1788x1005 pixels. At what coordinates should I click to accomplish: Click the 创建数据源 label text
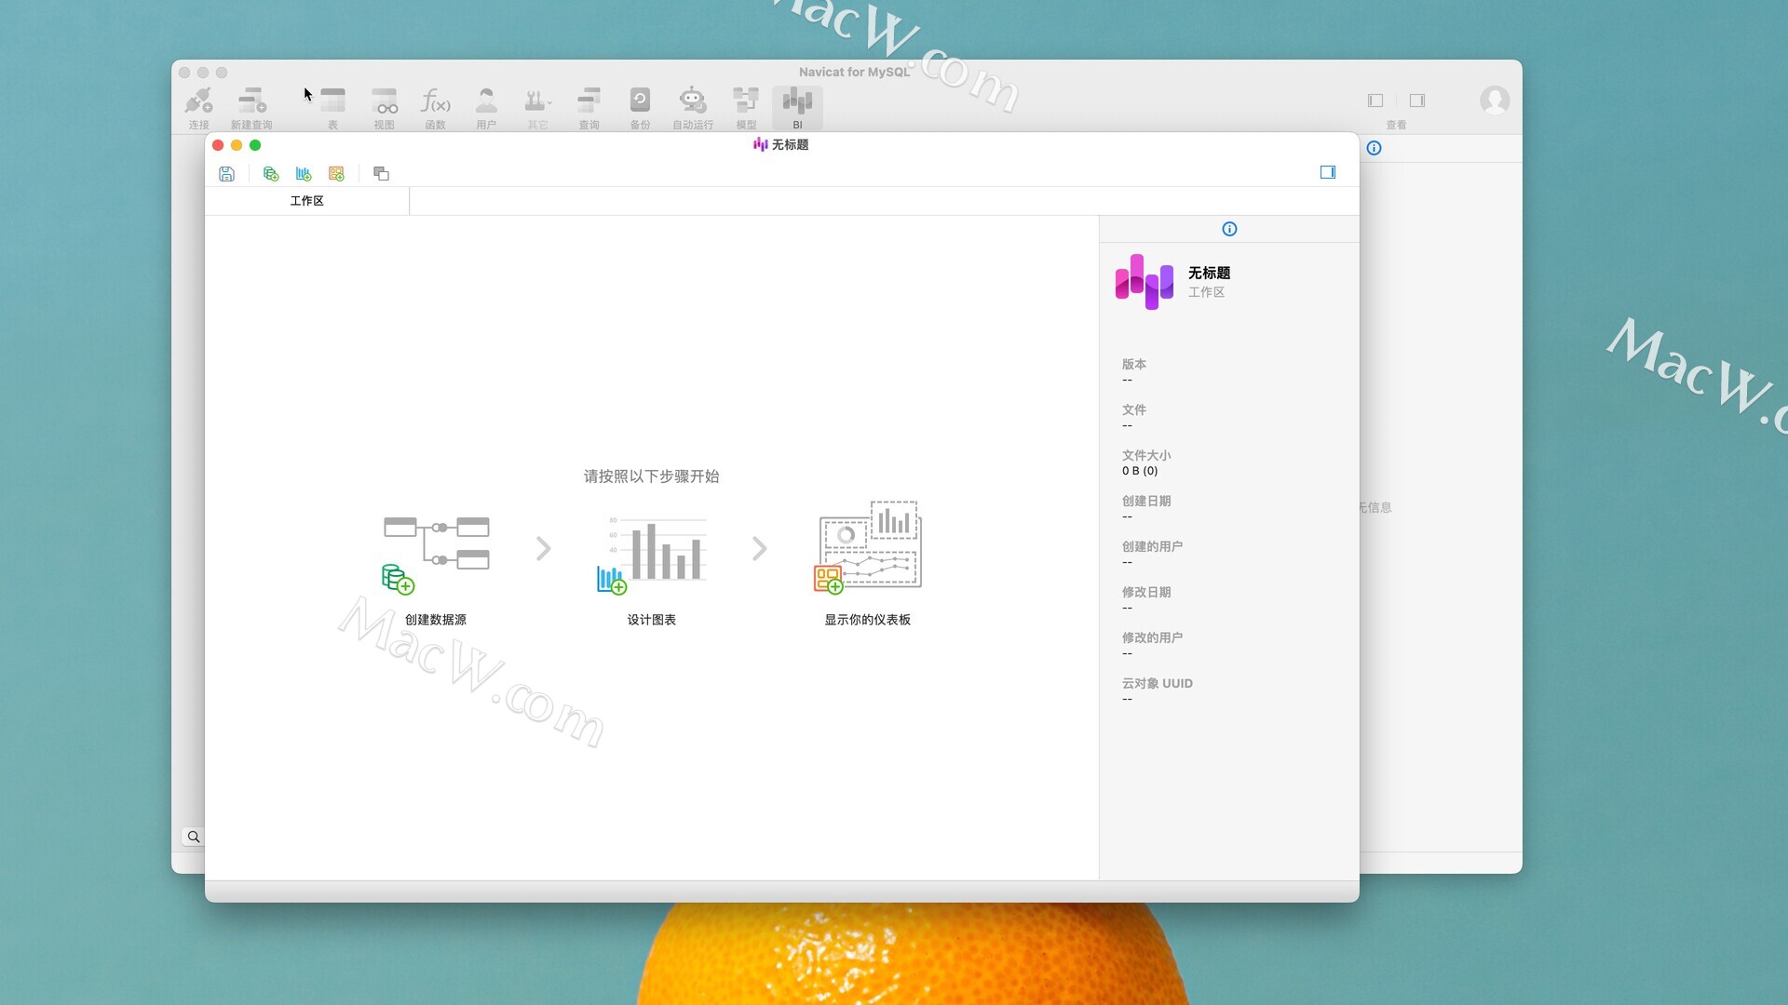click(x=436, y=620)
